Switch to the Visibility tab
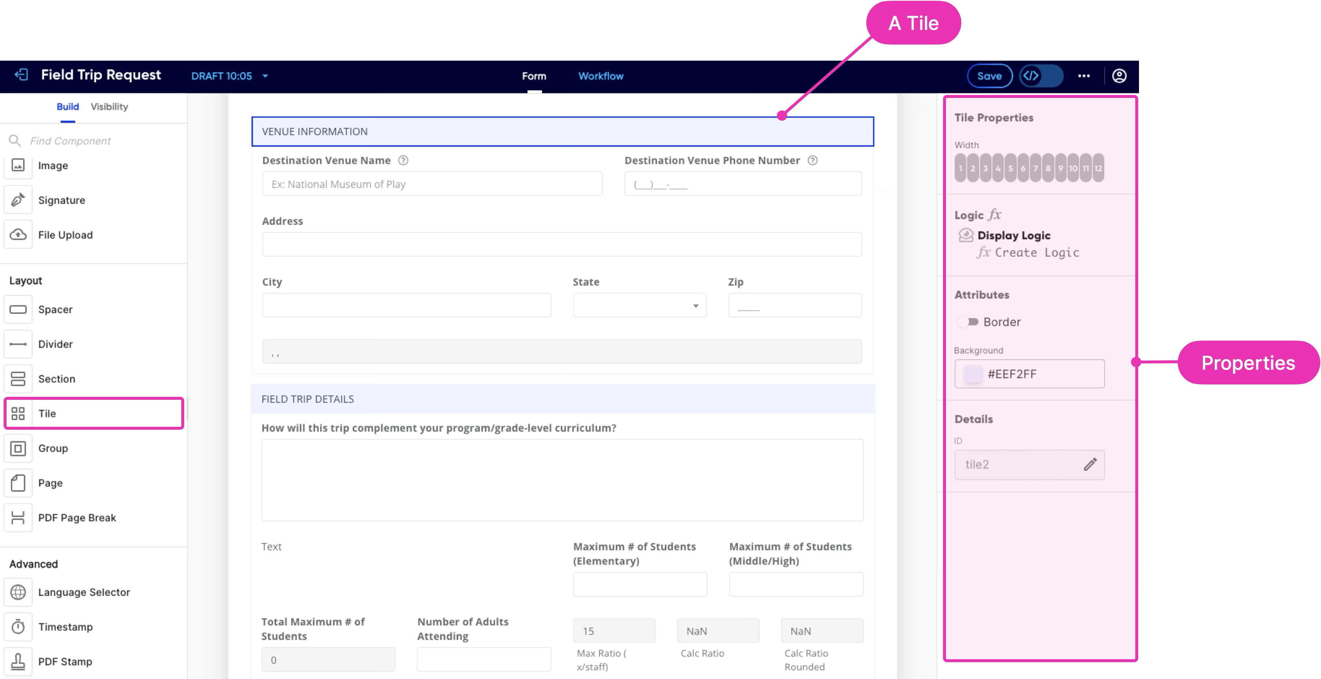Screen dimensions: 1321x679 coord(109,107)
